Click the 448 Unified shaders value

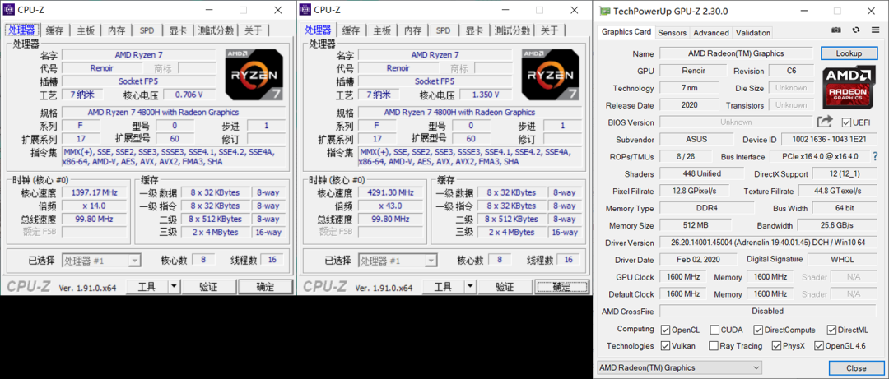702,174
